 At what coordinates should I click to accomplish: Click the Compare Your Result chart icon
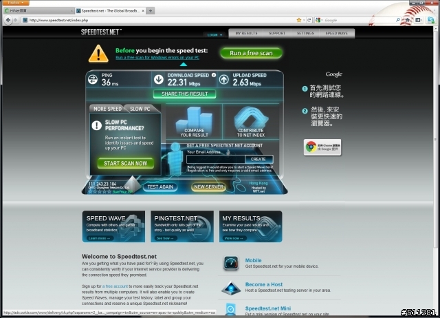(194, 122)
